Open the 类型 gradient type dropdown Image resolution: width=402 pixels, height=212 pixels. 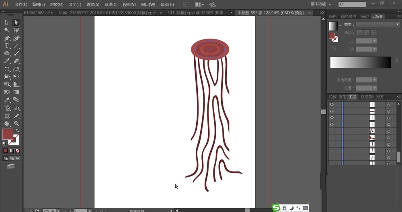[x=378, y=24]
